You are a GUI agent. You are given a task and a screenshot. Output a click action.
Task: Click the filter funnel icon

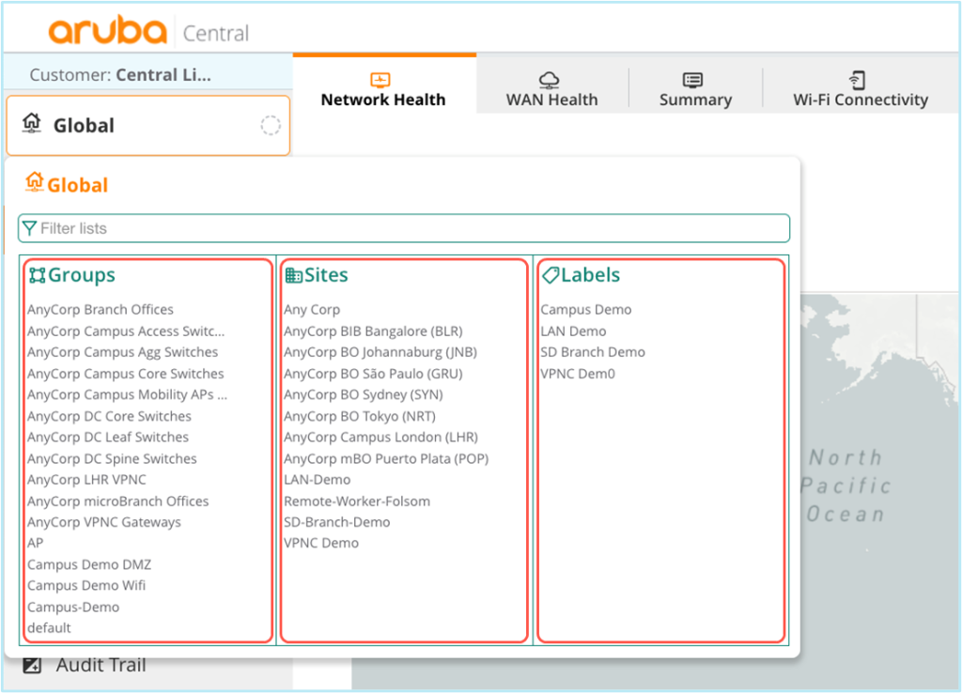[29, 228]
